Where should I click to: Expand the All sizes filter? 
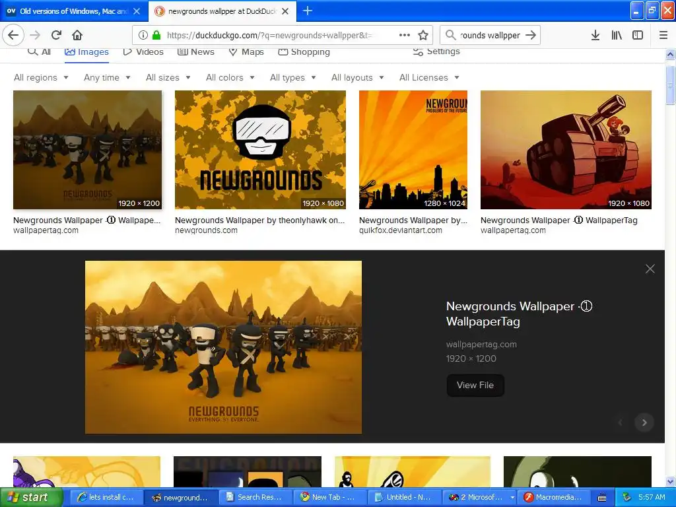pos(168,78)
